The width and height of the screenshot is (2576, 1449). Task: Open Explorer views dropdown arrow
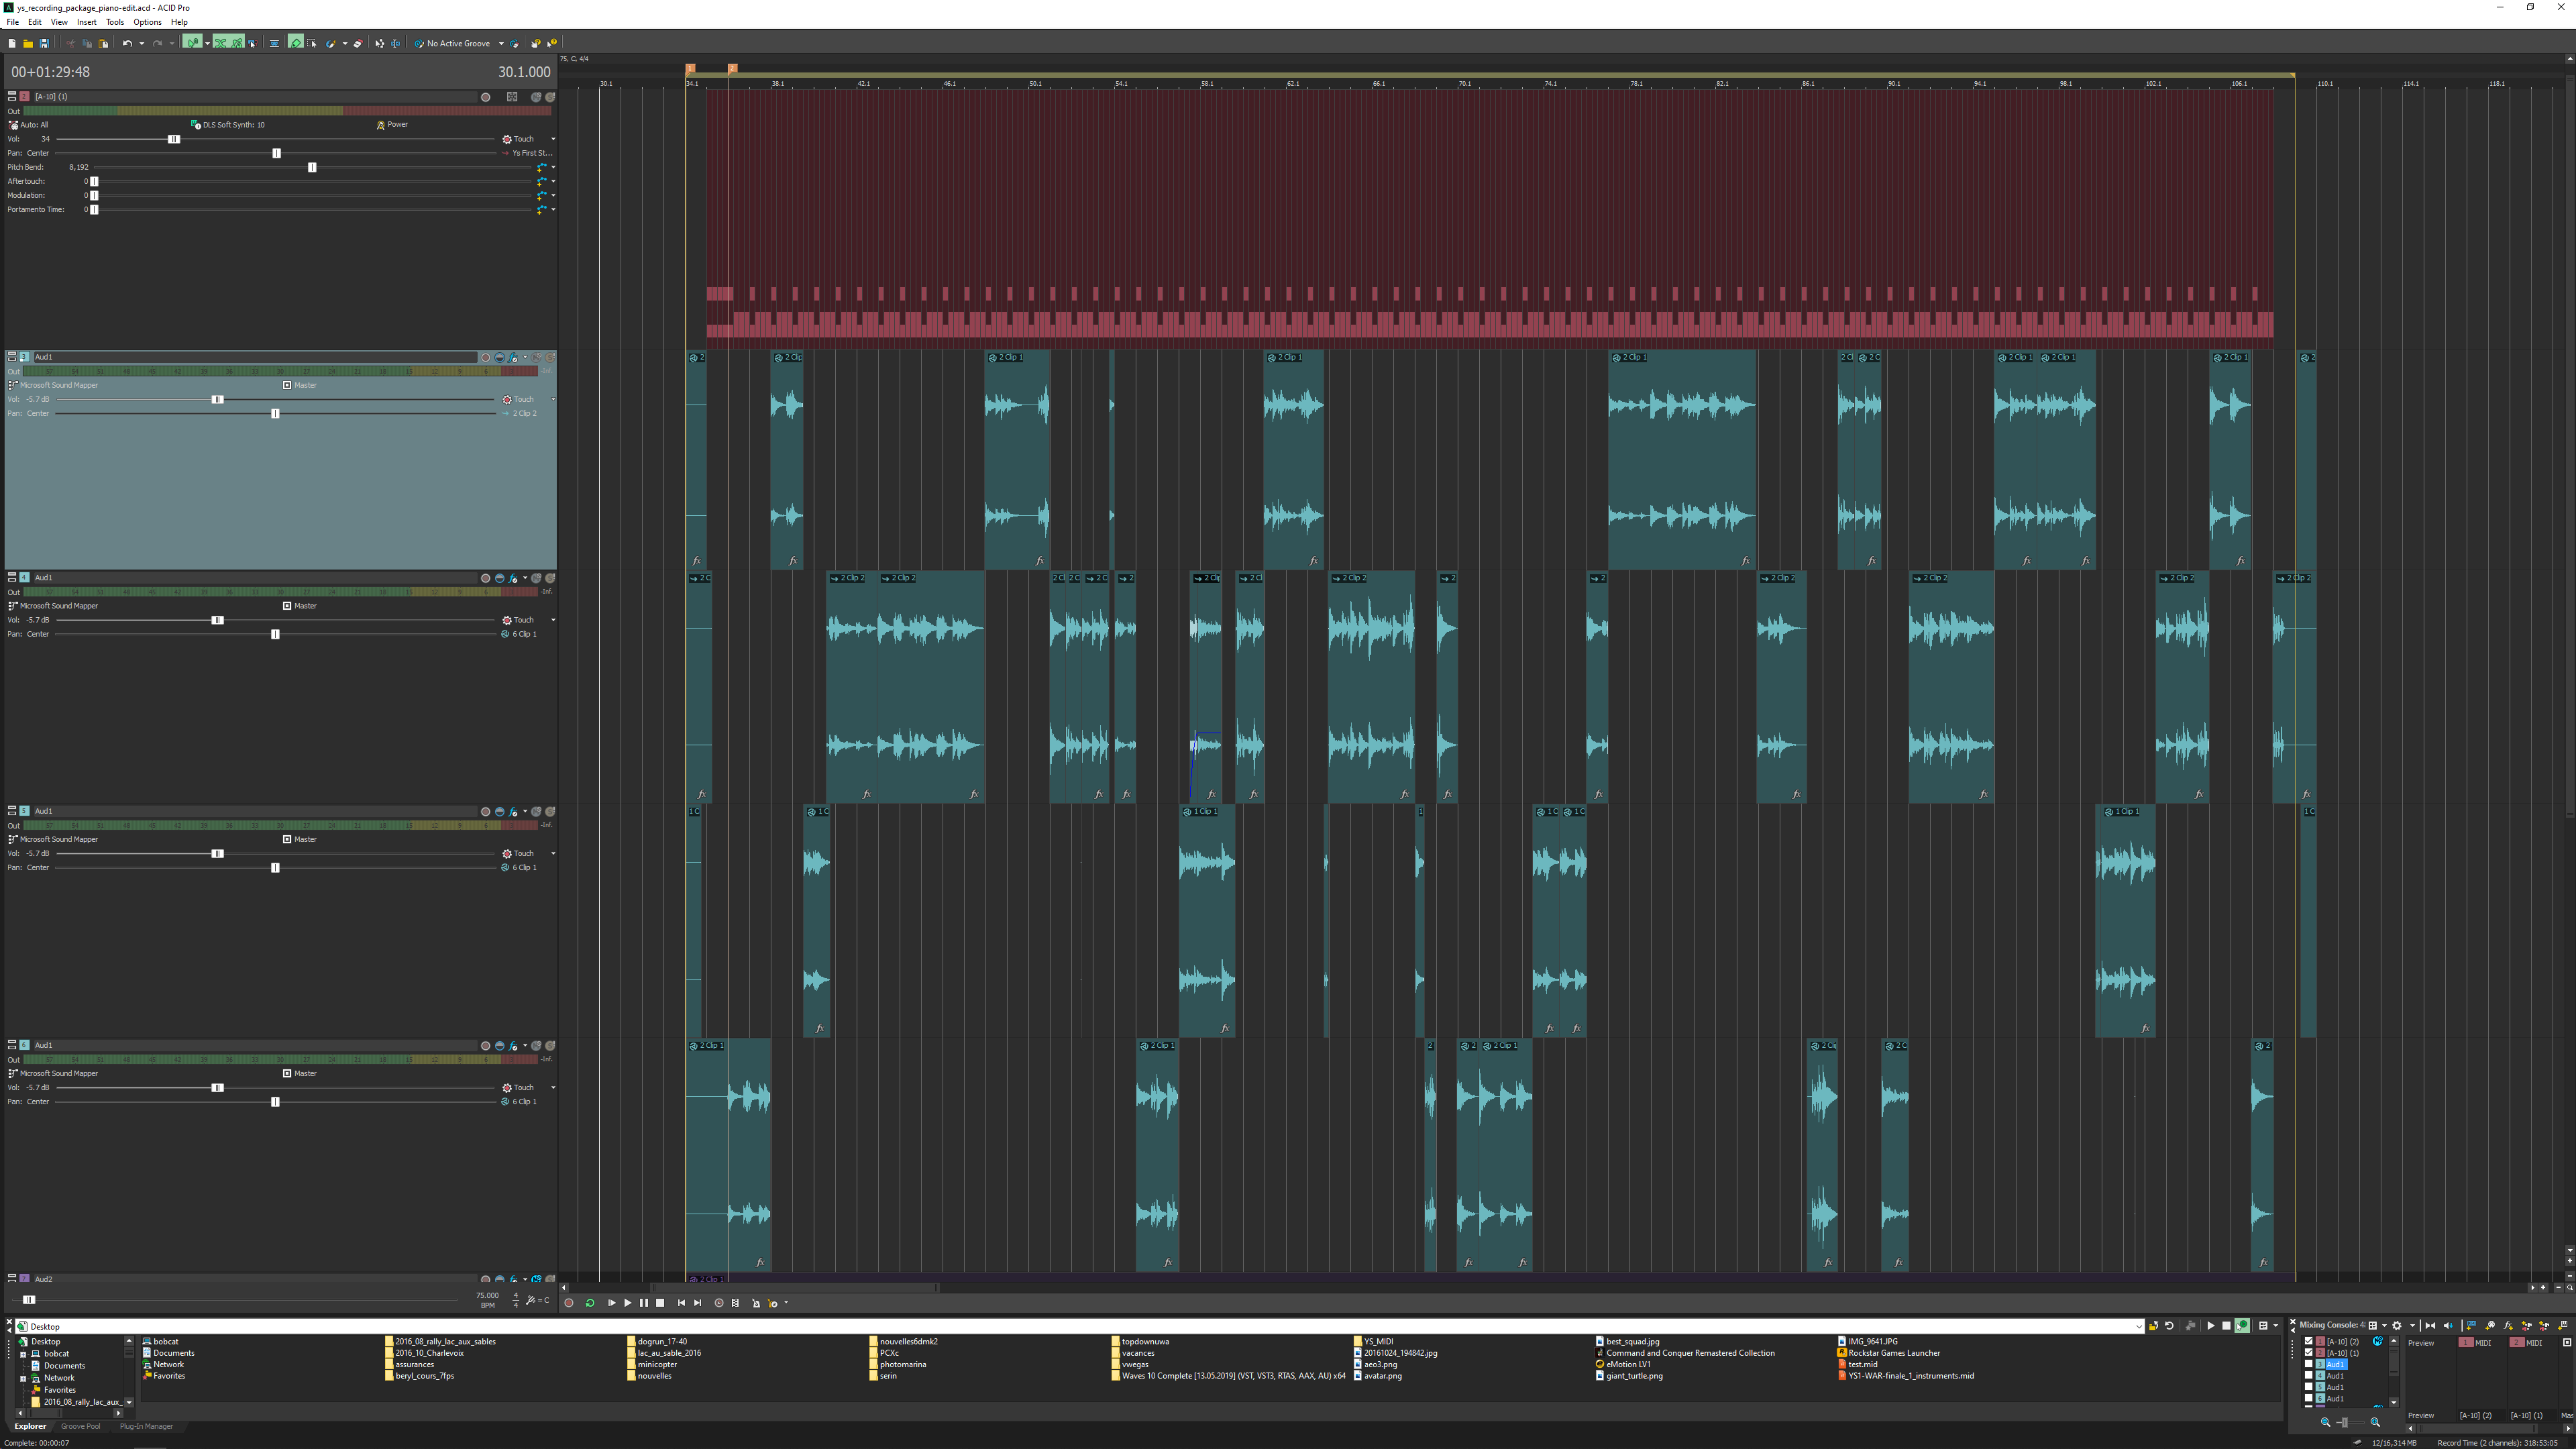click(2276, 1326)
